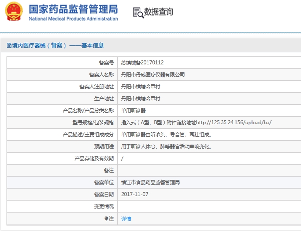Click the document icon before 境内医疗器械
301x231 pixels.
(9, 45)
